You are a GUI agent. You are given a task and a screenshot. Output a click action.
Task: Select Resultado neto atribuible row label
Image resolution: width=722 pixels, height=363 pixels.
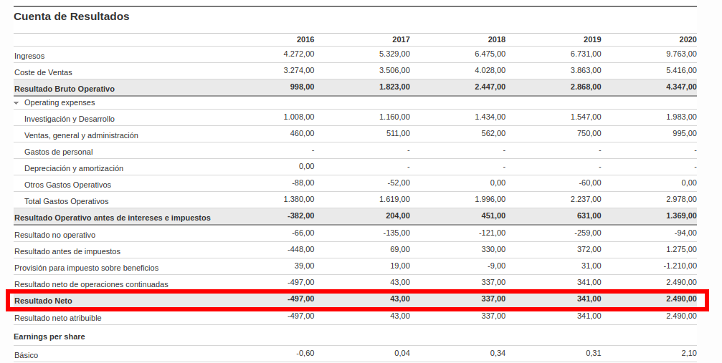click(x=58, y=318)
